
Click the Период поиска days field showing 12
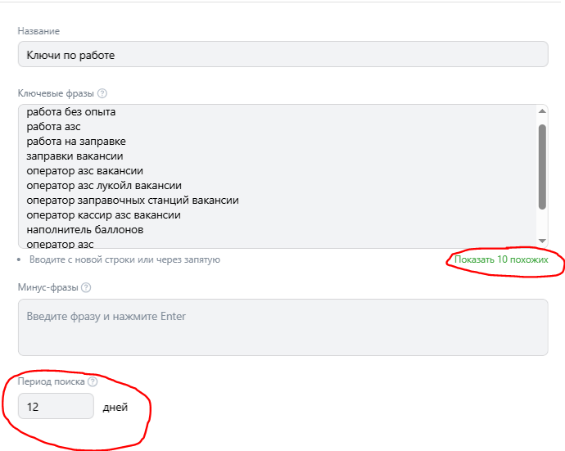(x=56, y=406)
